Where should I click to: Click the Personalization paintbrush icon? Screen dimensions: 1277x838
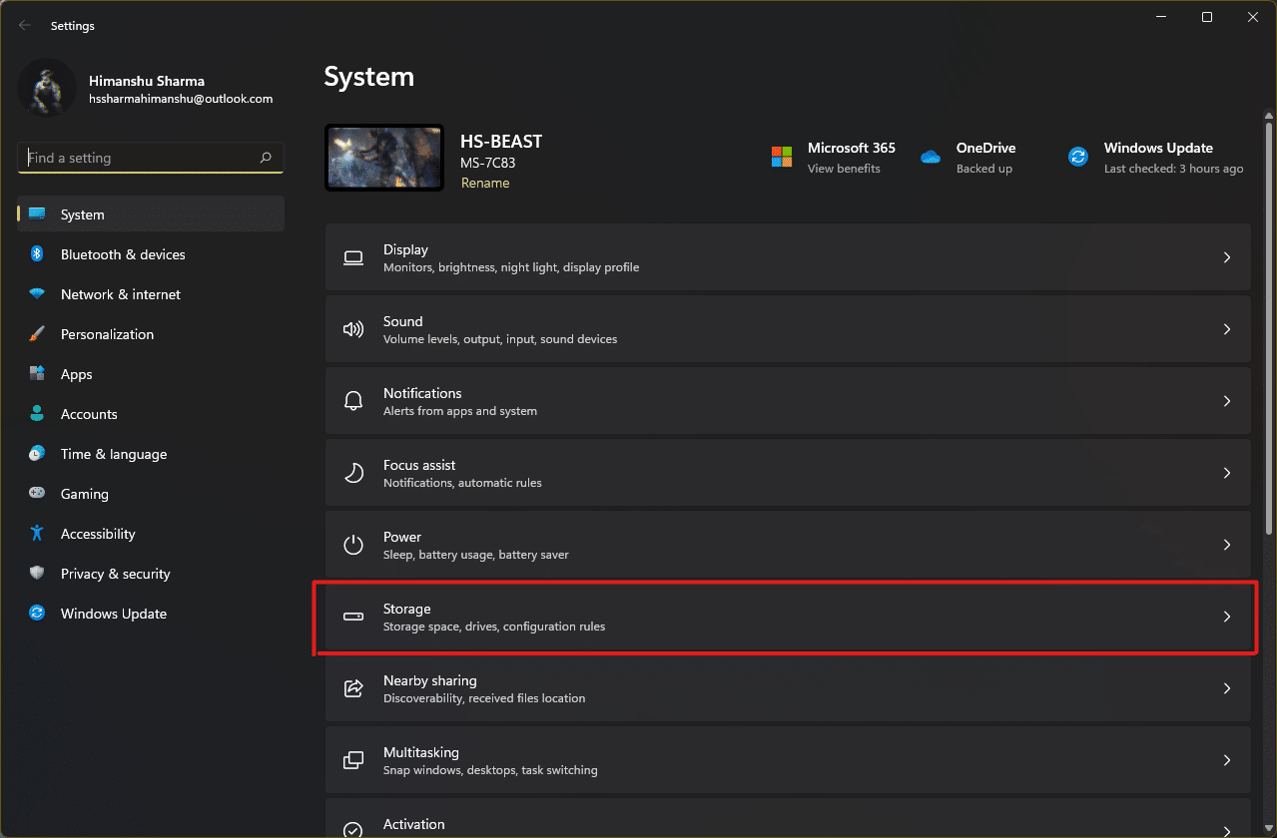[x=37, y=334]
